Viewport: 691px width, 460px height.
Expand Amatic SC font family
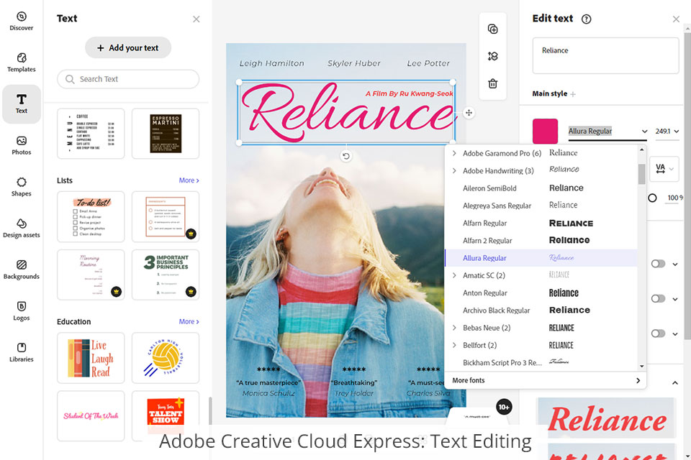tap(454, 275)
